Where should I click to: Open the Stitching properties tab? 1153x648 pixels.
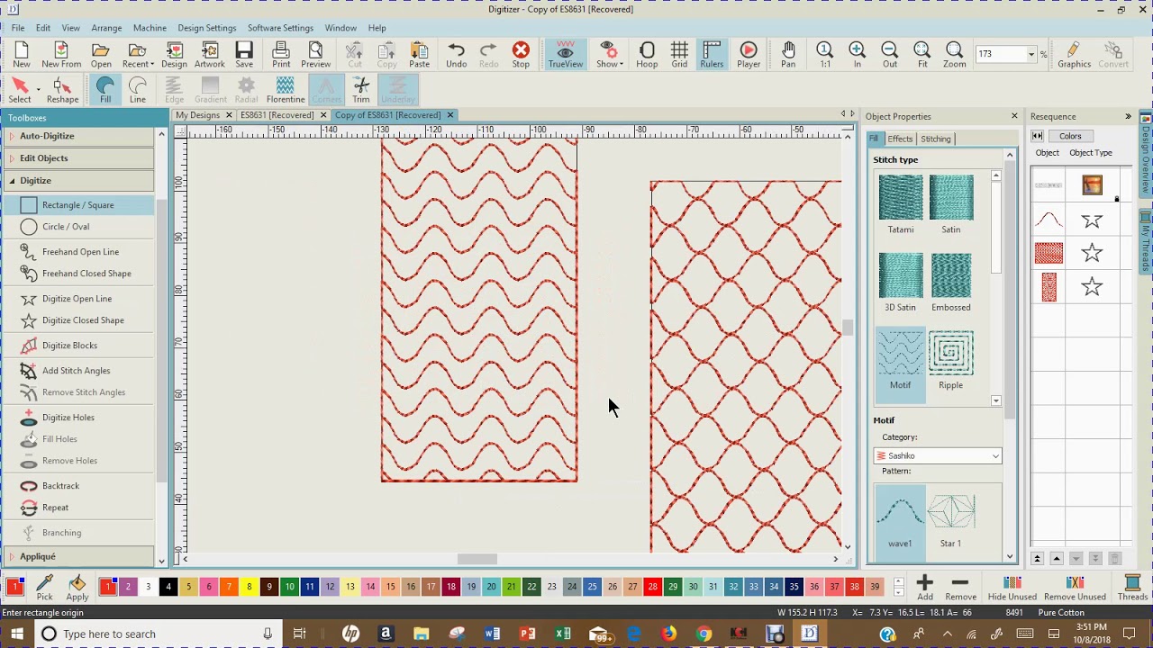936,139
